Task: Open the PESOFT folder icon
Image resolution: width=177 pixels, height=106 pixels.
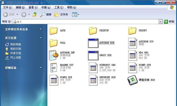Action: (132, 31)
